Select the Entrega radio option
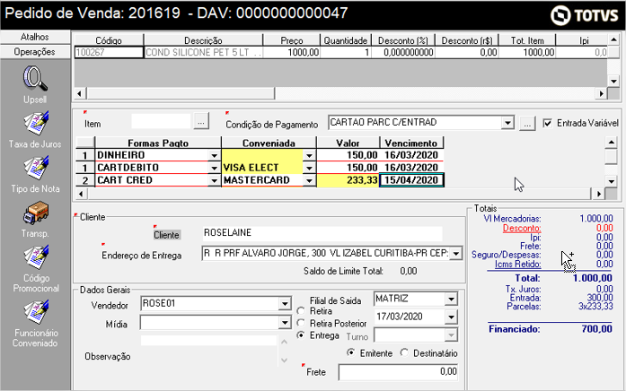 pyautogui.click(x=301, y=335)
